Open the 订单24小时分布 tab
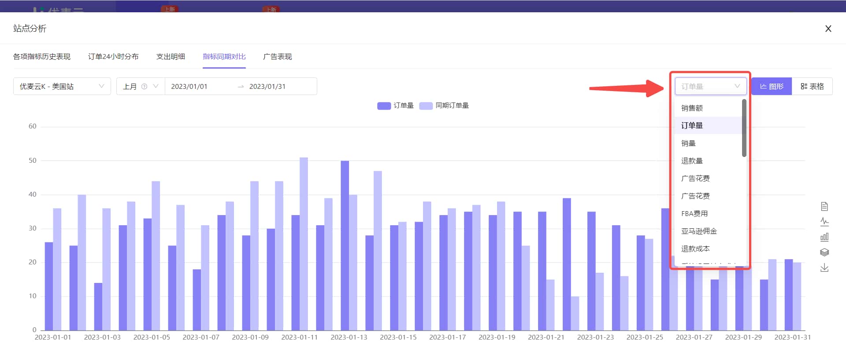Screen dimensions: 846x355 click(x=113, y=57)
